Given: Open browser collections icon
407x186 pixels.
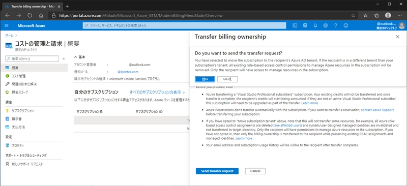Looking at the screenshot, I should (376, 16).
